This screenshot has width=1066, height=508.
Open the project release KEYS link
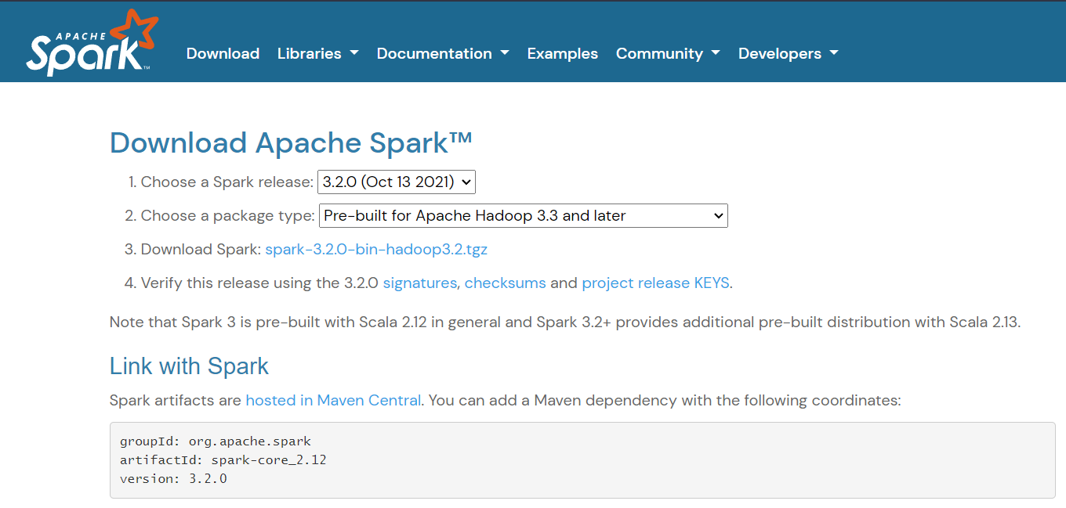tap(655, 283)
